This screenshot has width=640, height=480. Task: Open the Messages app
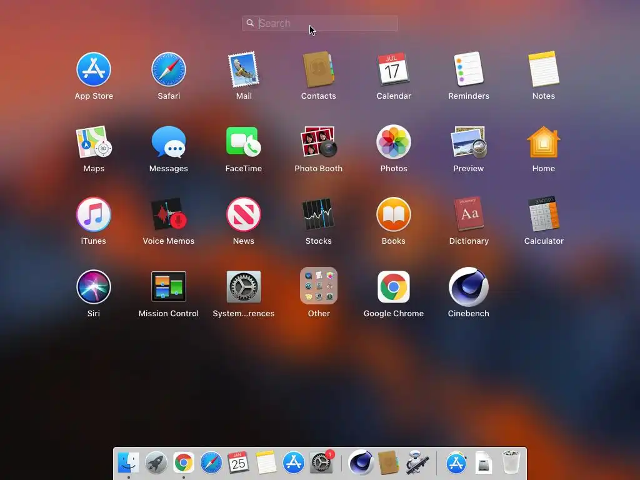tap(169, 142)
